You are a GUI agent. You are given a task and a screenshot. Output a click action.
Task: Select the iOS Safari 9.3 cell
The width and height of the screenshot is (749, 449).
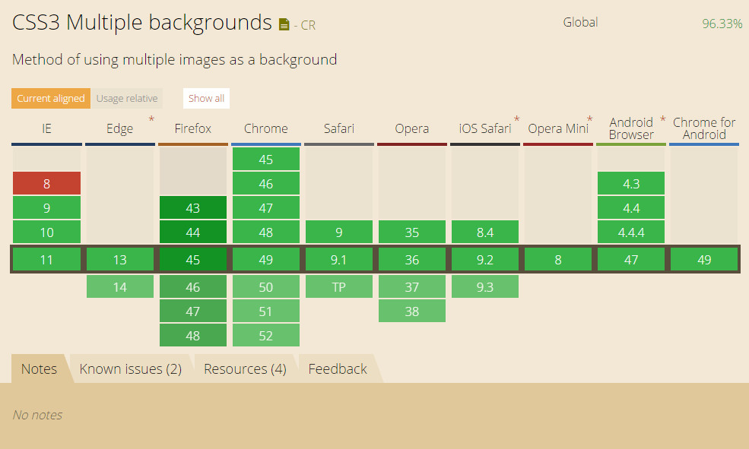click(x=485, y=286)
